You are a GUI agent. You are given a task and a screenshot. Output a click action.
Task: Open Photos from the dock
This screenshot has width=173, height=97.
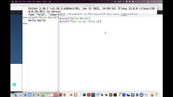tap(38, 95)
